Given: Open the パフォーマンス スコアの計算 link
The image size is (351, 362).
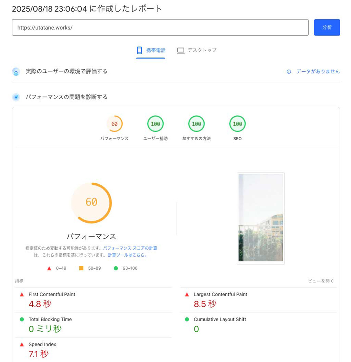Looking at the screenshot, I should (130, 248).
